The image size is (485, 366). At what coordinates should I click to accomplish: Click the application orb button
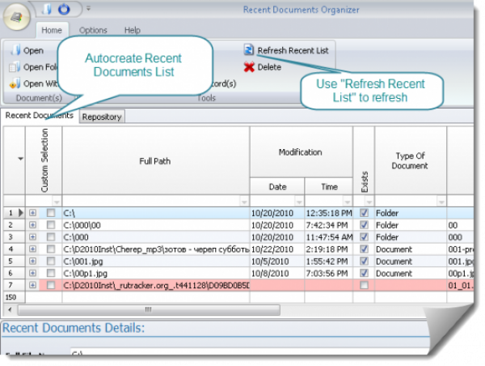pos(18,17)
